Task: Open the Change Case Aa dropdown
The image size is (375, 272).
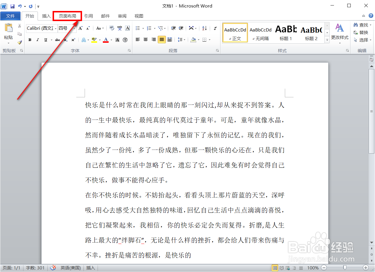Action: point(100,28)
